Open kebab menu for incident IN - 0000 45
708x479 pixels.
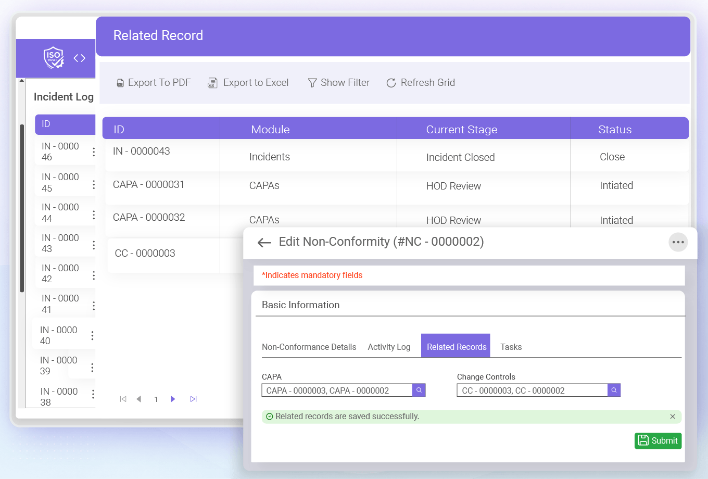tap(94, 184)
